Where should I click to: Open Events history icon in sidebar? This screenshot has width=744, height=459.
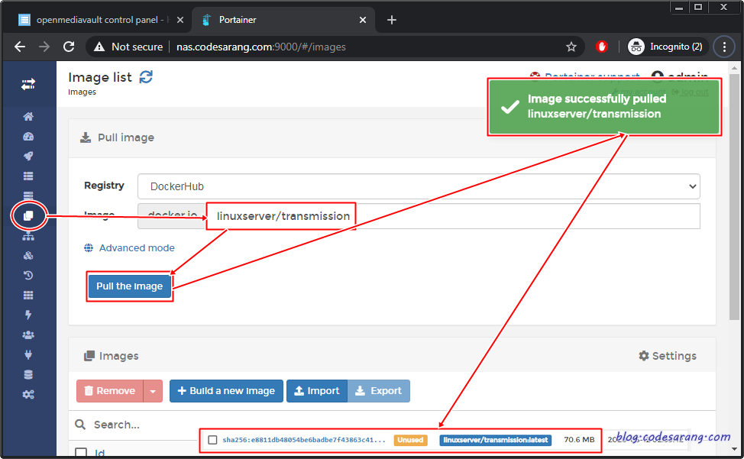click(x=28, y=276)
